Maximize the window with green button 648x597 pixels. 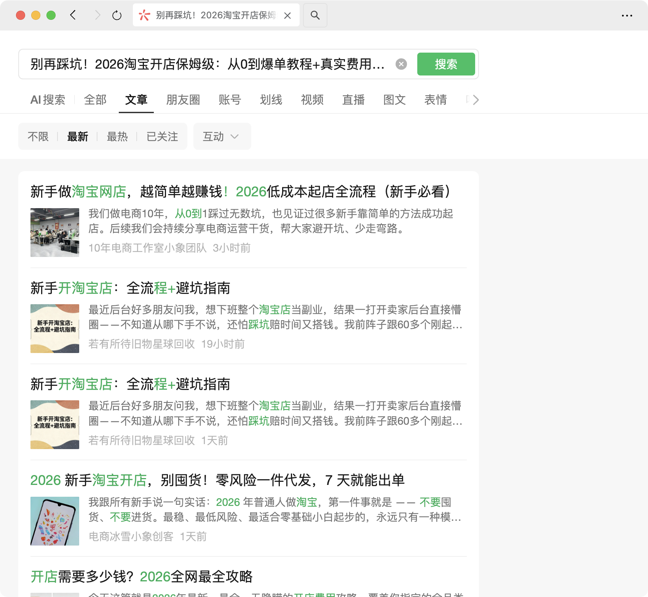(51, 15)
